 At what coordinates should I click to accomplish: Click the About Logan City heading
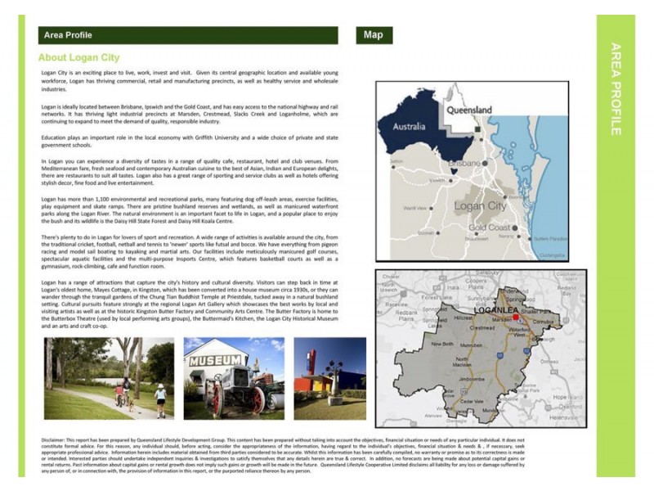tap(78, 57)
